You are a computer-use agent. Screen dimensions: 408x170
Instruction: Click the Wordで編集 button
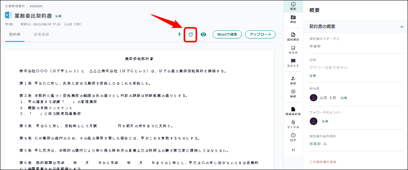point(227,35)
